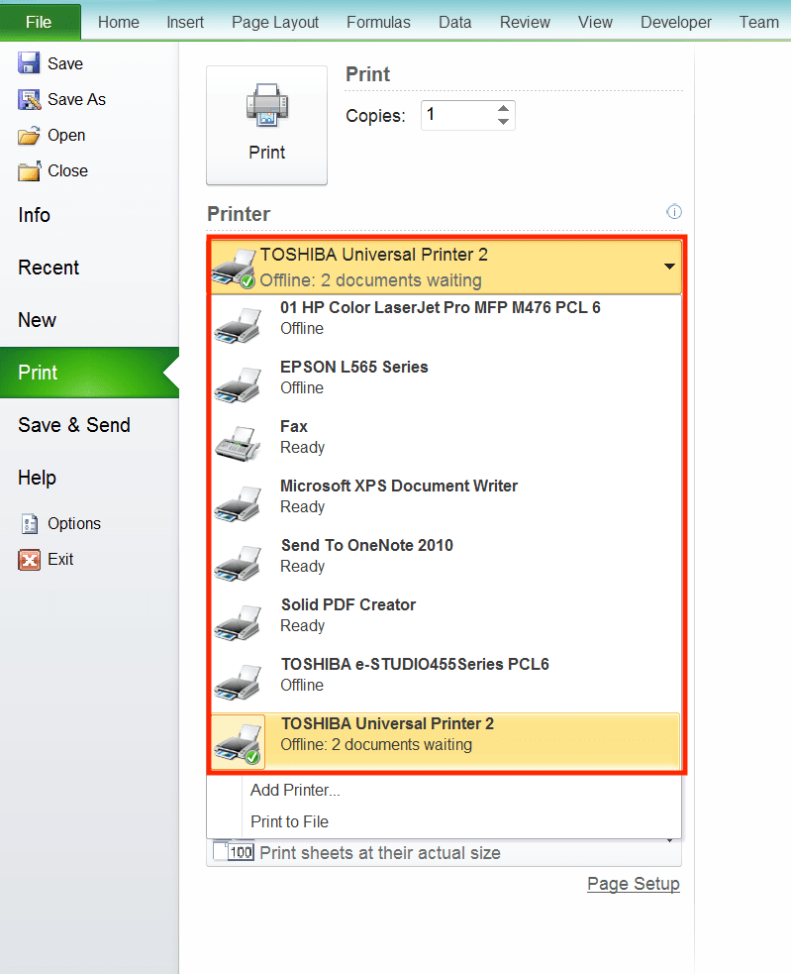The width and height of the screenshot is (791, 974).
Task: Click the Save As icon
Action: coord(29,99)
